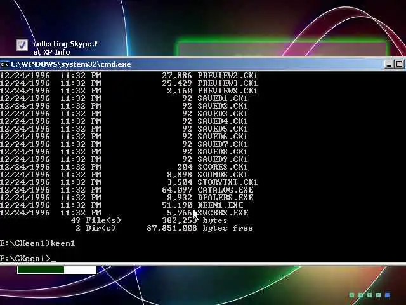Image resolution: width=406 pixels, height=305 pixels.
Task: Click the SAVED8.CK1 file name
Action: (223, 151)
